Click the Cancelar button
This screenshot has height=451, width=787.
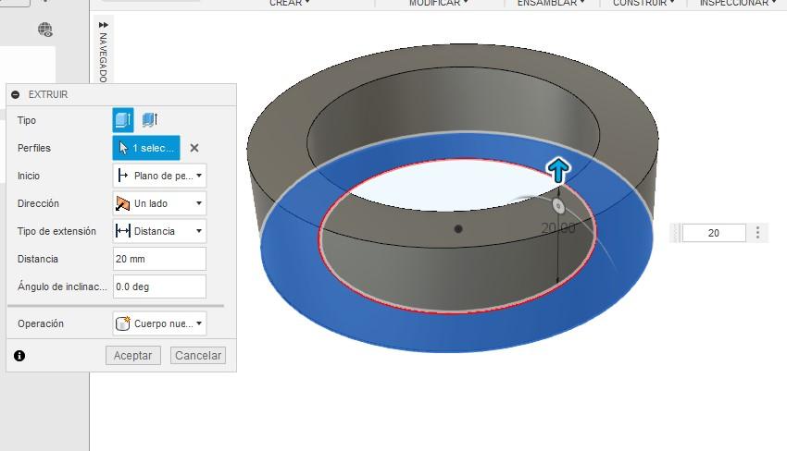point(198,355)
